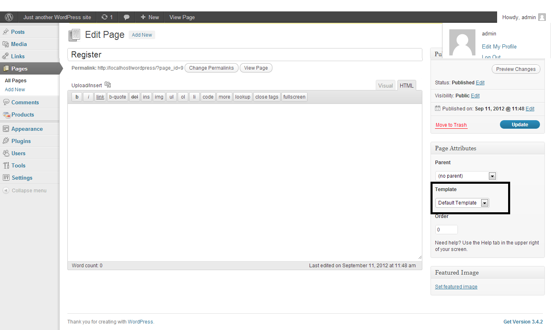551x330 pixels.
Task: Click the b-quote quicktag button
Action: coord(118,97)
